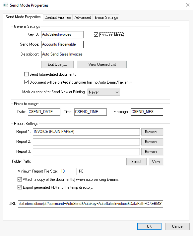Cancel the dialog
The height and width of the screenshot is (236, 193).
pos(177,226)
